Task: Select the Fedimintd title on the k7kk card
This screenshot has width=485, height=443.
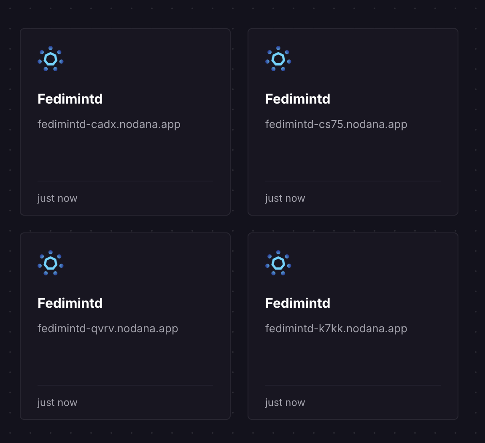Action: click(298, 303)
